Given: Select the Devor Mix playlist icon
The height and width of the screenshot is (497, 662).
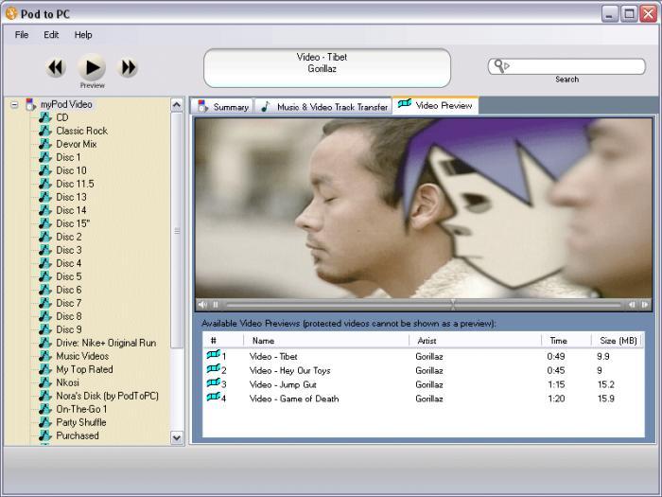Looking at the screenshot, I should pyautogui.click(x=44, y=144).
